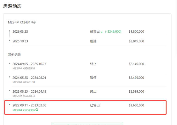Click the timeline dot beside 2026.03.23

[x=10, y=31]
